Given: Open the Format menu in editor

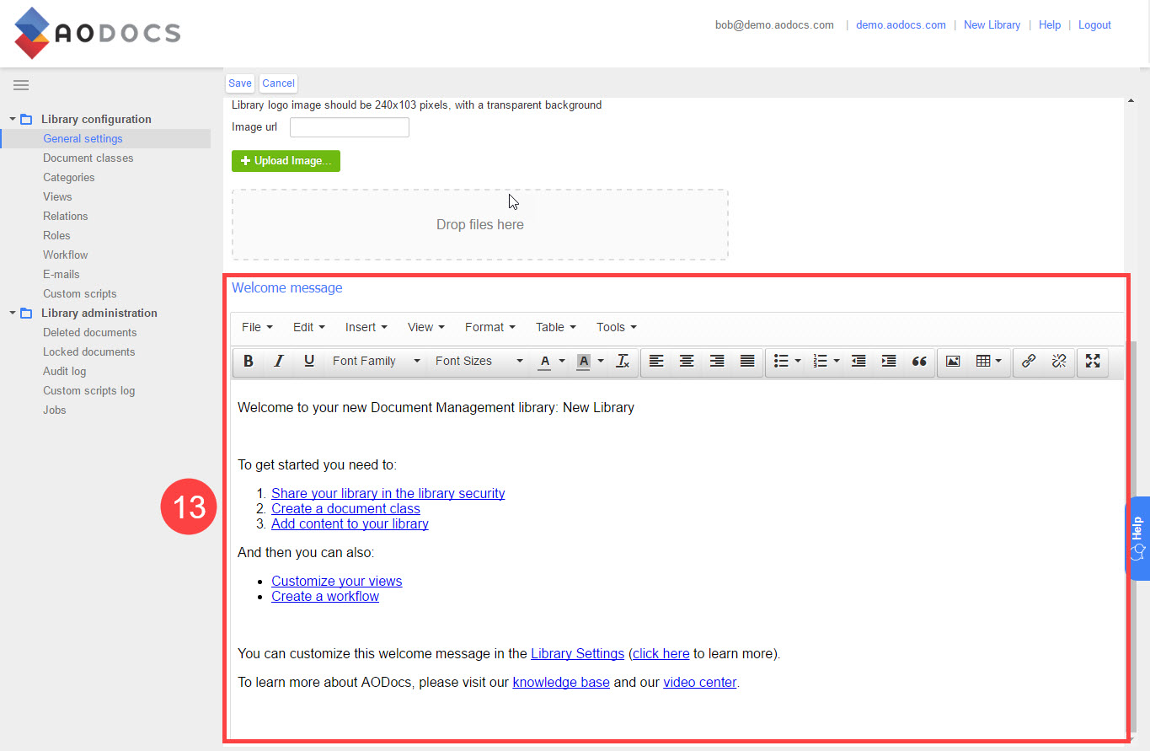Looking at the screenshot, I should 489,327.
